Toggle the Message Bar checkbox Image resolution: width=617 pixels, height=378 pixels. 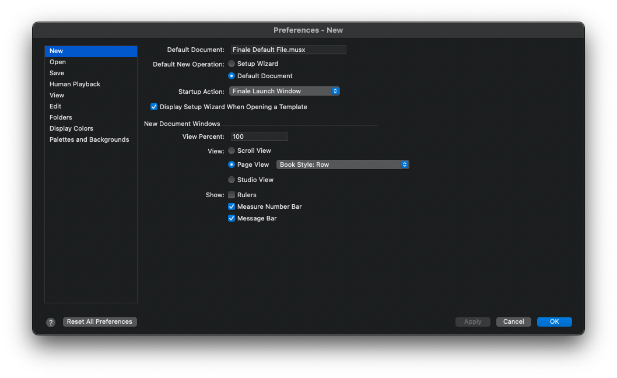232,218
